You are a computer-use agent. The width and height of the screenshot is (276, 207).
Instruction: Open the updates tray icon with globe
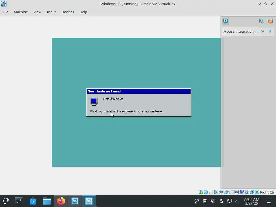196,201
